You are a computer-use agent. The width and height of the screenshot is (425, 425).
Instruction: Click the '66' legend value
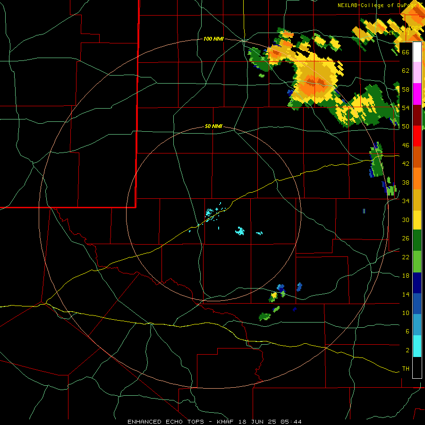[406, 52]
